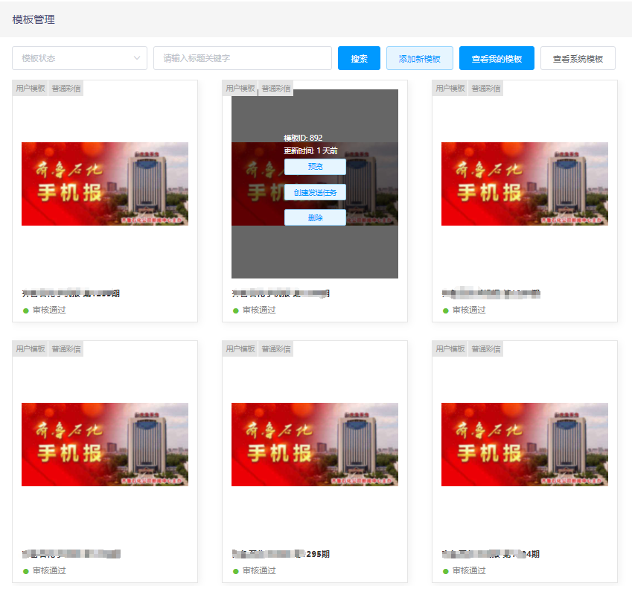Click 添加新模板 button
The height and width of the screenshot is (589, 632).
tap(419, 58)
